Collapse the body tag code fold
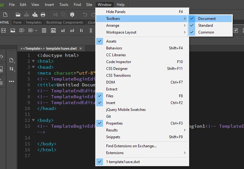 click(33, 120)
